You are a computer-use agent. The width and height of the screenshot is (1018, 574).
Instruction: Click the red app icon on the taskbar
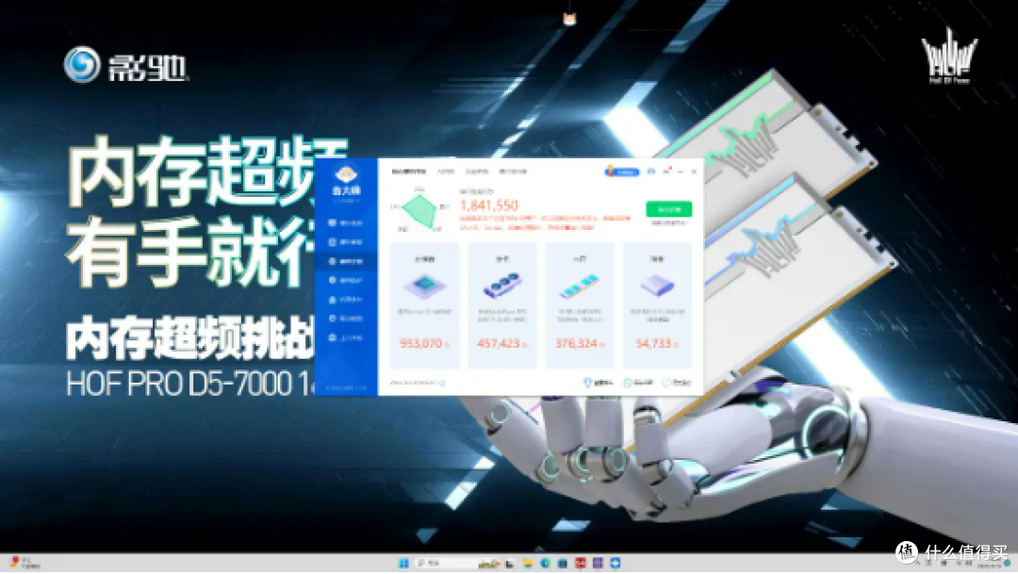580,563
